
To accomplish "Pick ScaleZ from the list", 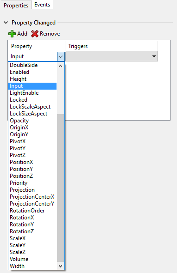I will [x=32, y=252].
